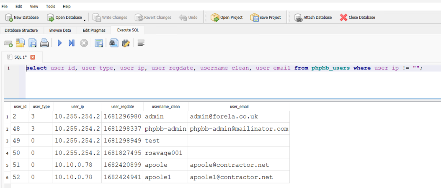This screenshot has height=188, width=441.
Task: Click username_clean column header
Action: click(166, 107)
